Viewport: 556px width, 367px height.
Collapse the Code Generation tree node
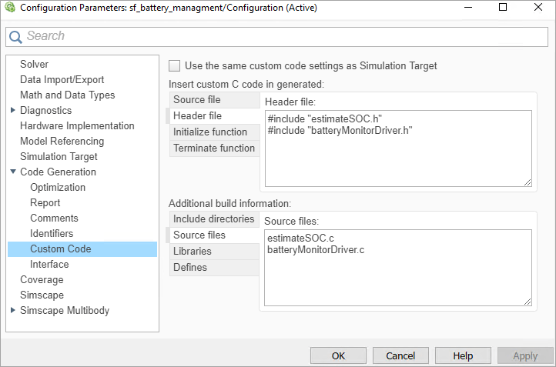[13, 172]
